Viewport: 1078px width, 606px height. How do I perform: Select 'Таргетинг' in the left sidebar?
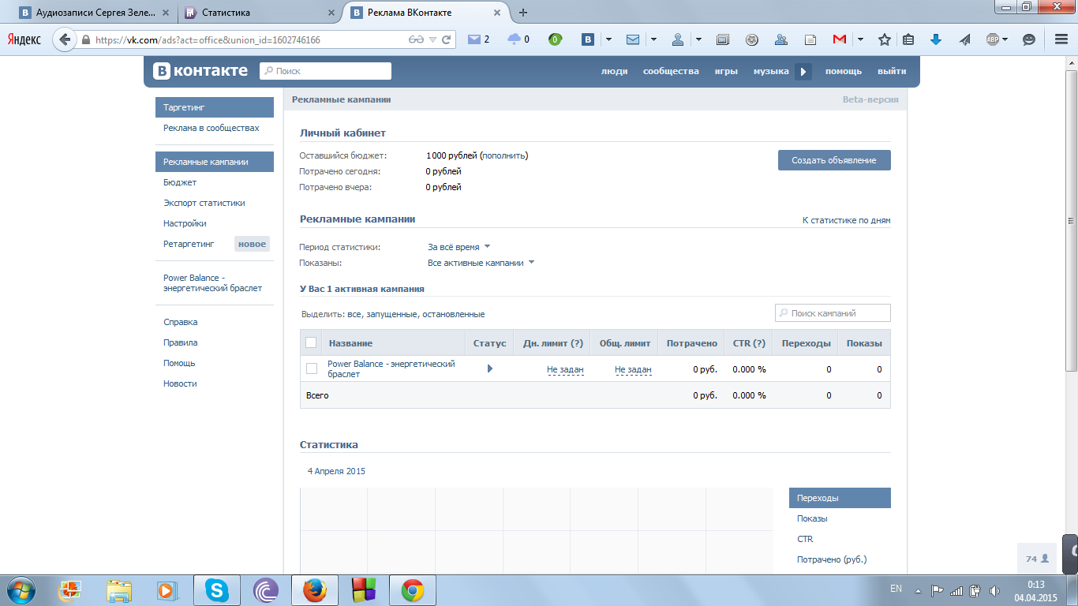point(215,107)
